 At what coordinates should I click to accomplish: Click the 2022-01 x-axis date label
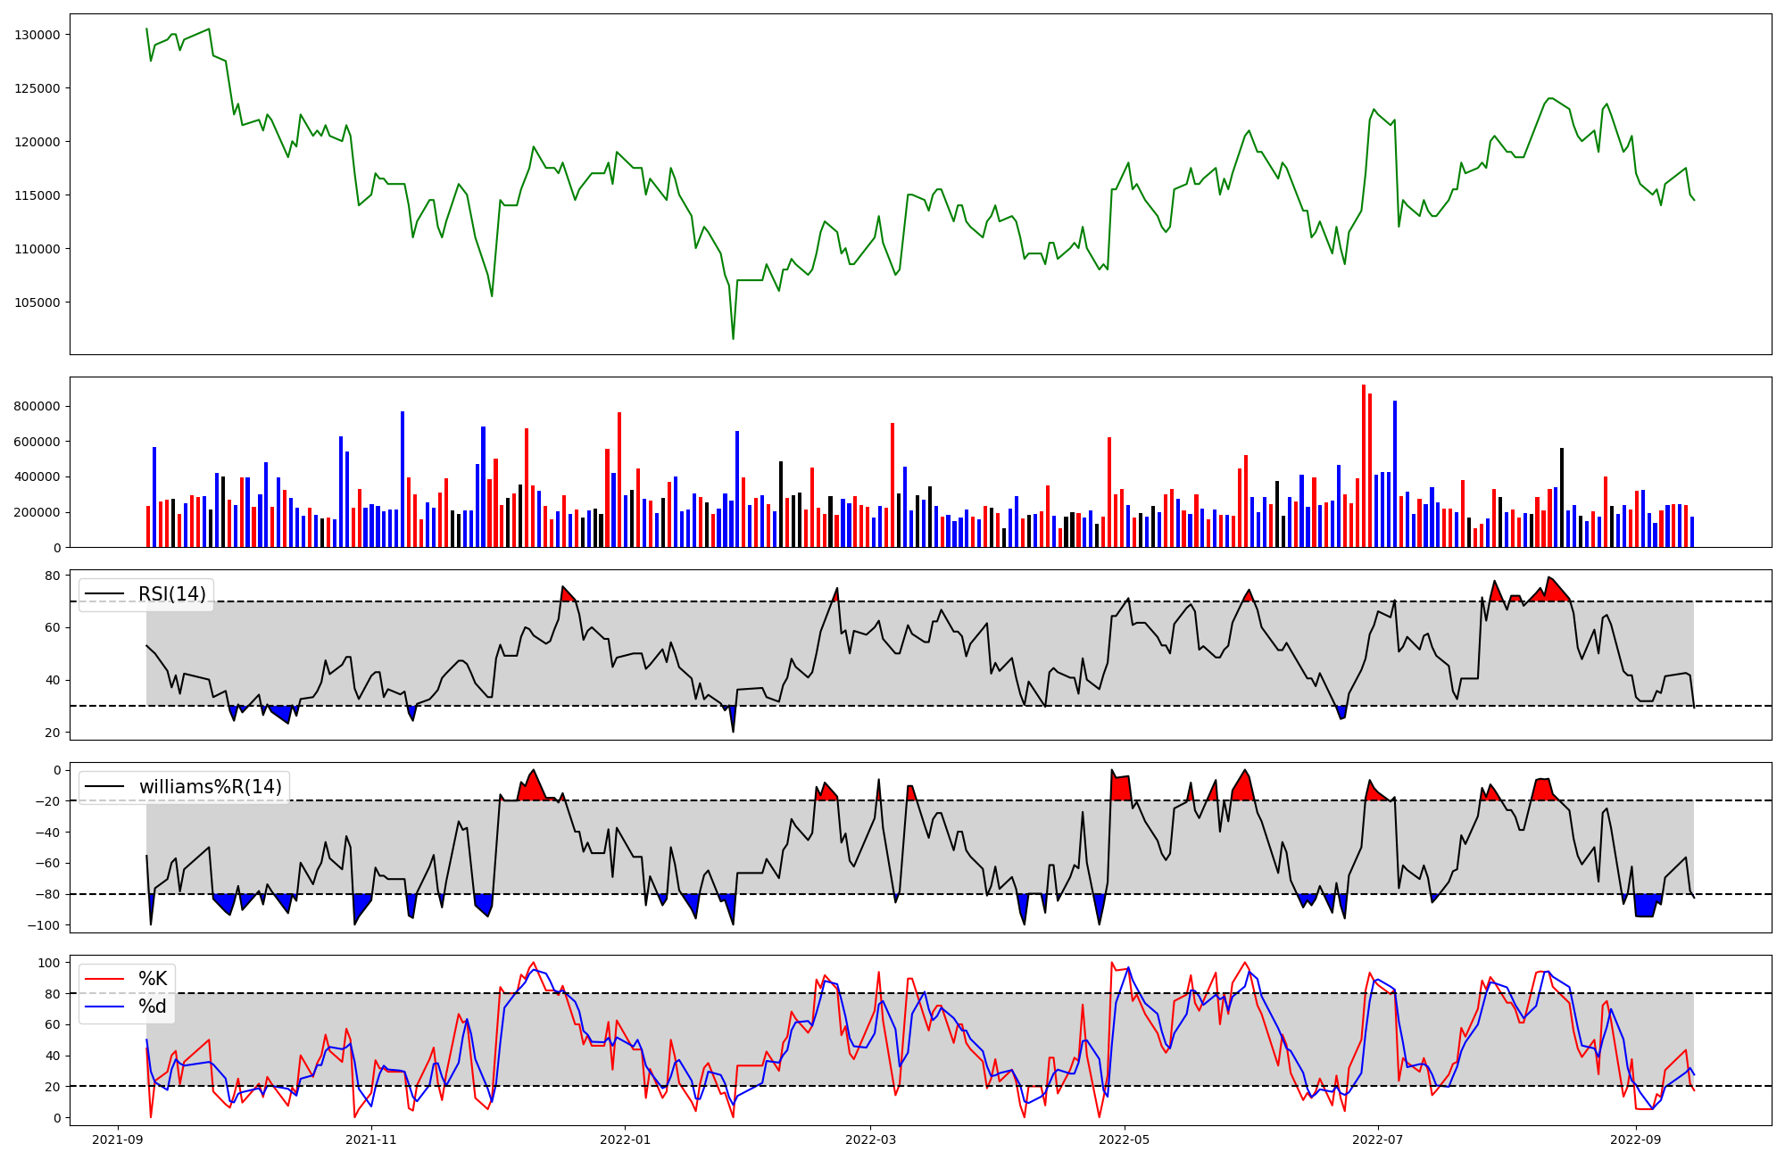point(625,1139)
